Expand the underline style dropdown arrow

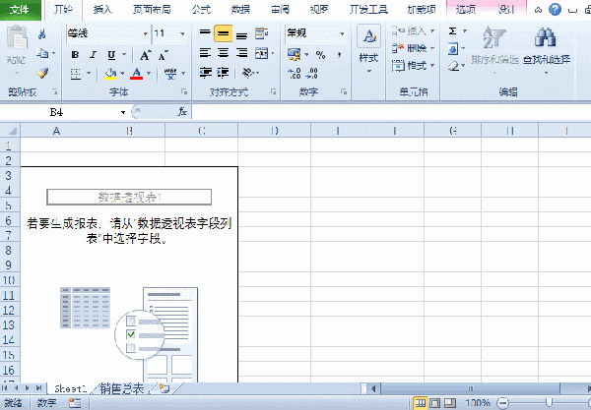point(124,55)
